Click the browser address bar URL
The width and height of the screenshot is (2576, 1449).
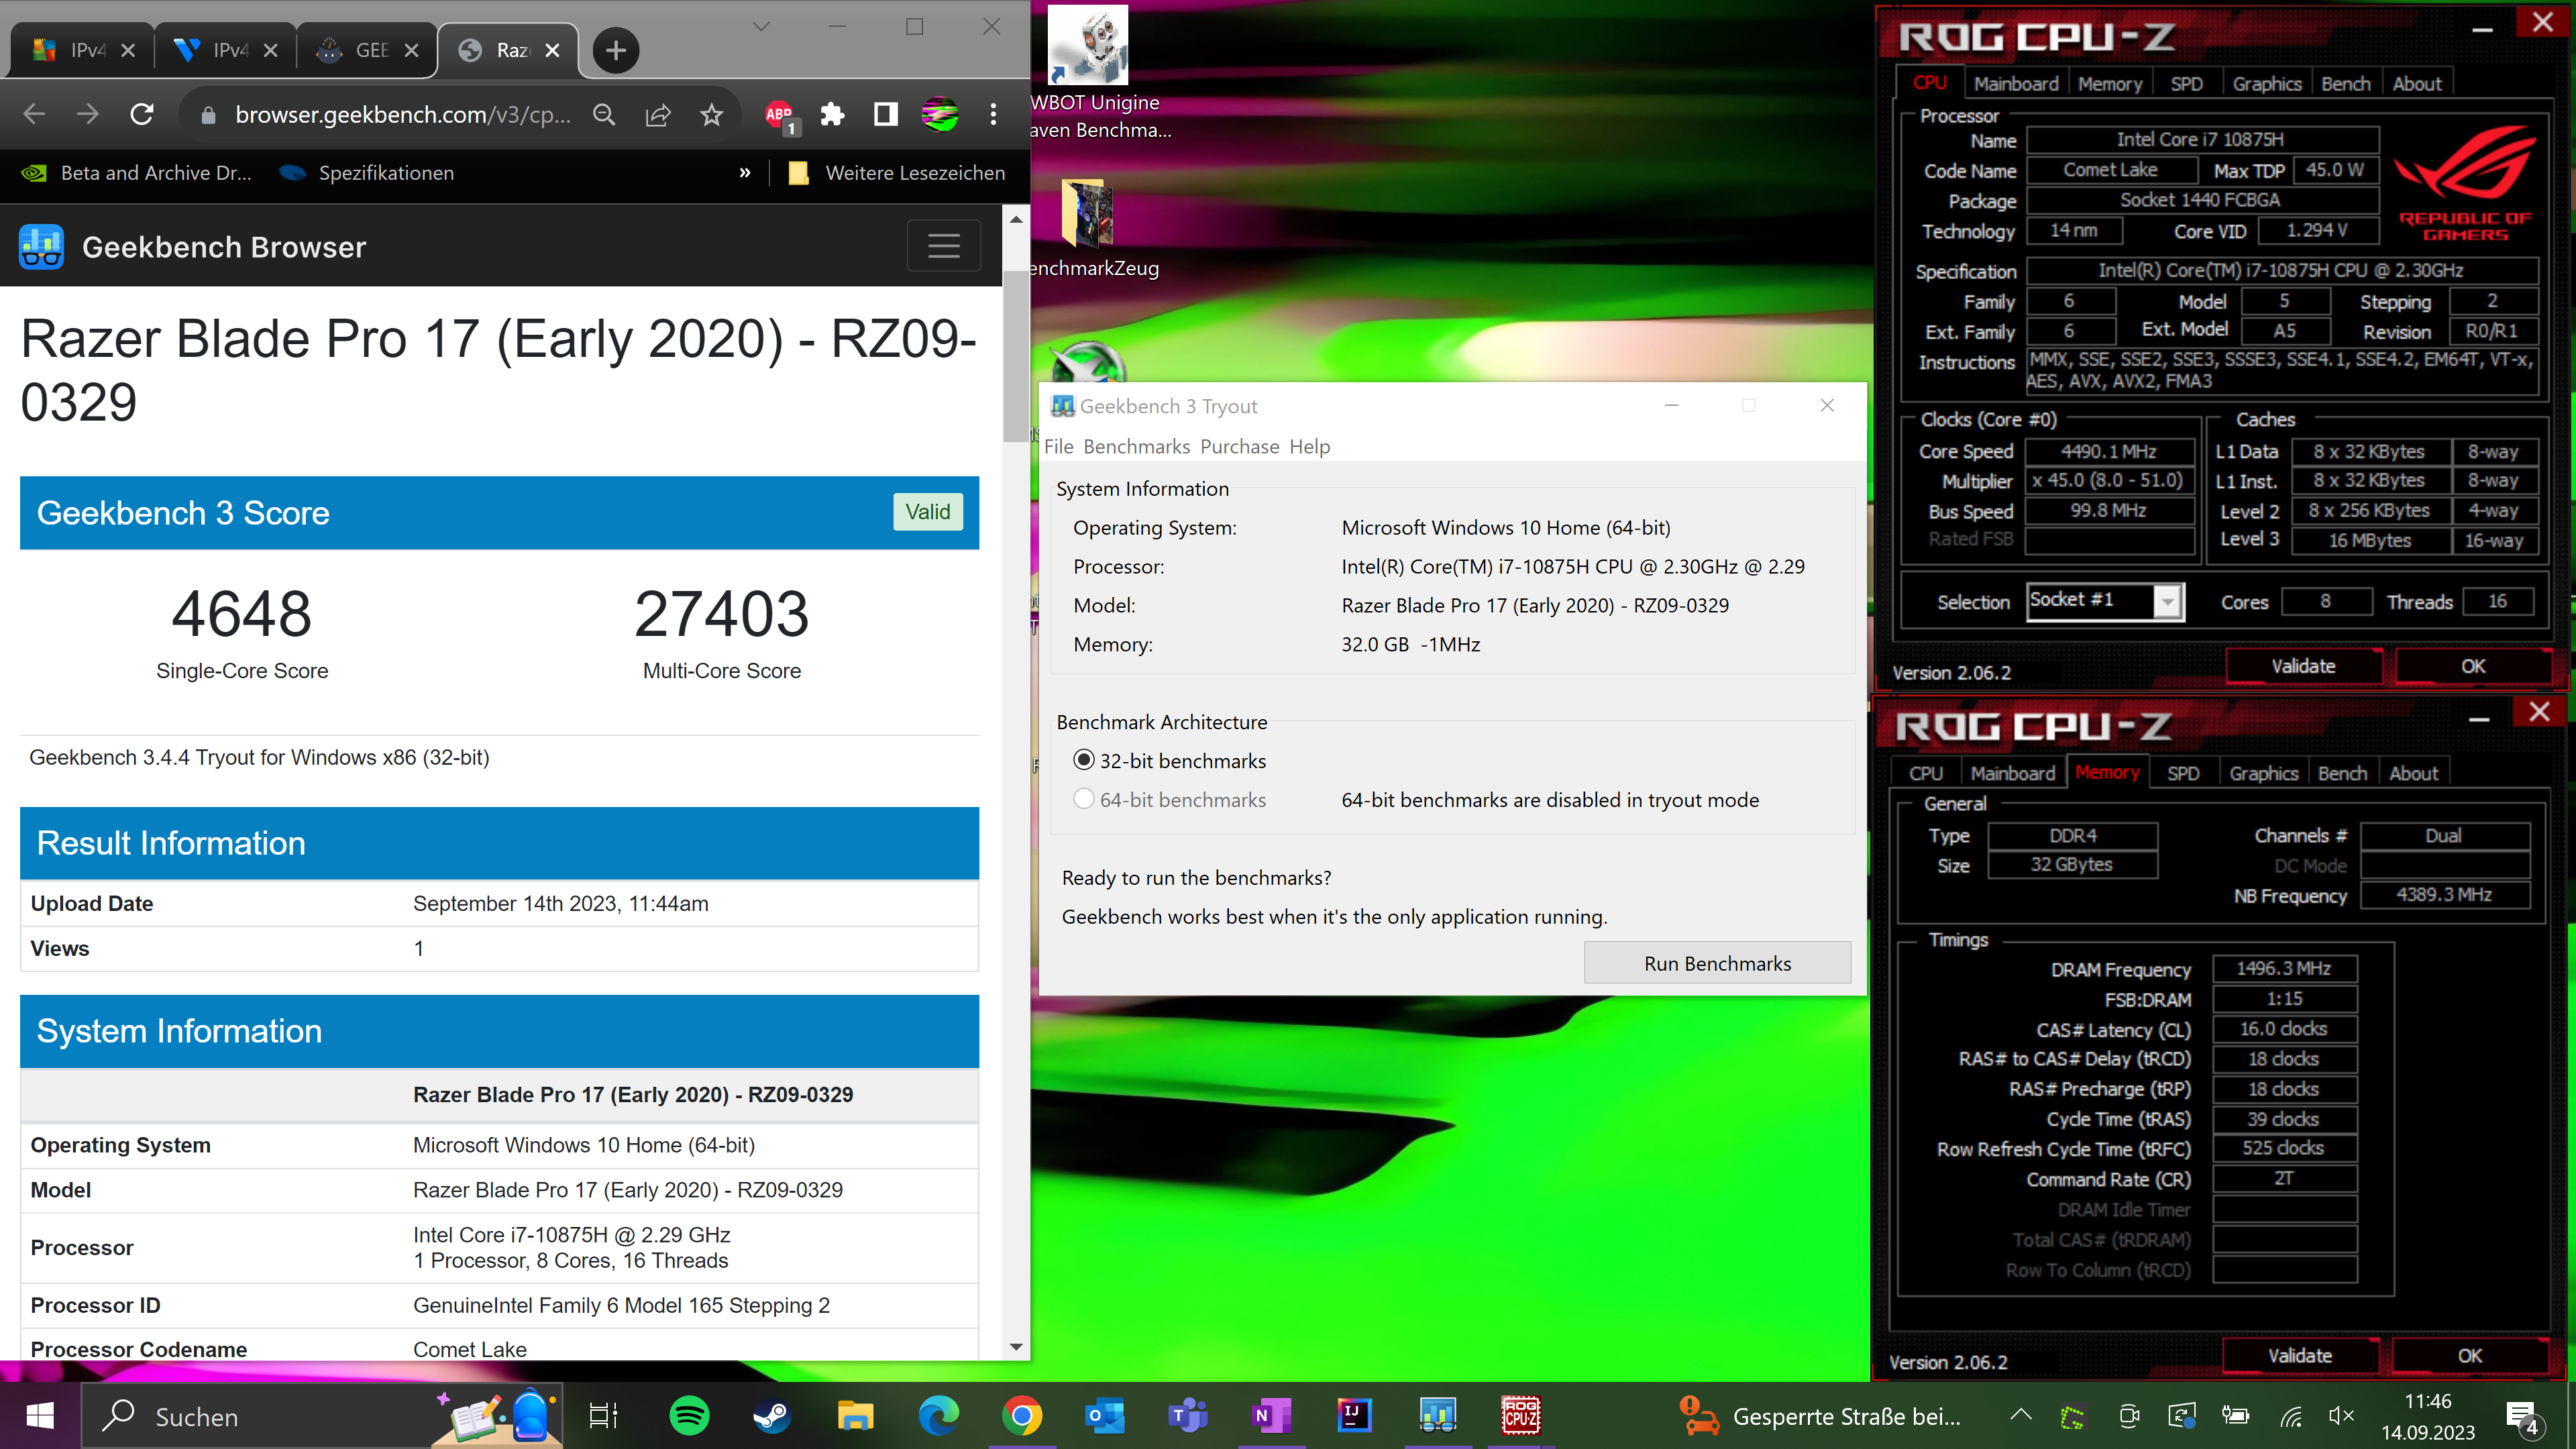click(403, 115)
